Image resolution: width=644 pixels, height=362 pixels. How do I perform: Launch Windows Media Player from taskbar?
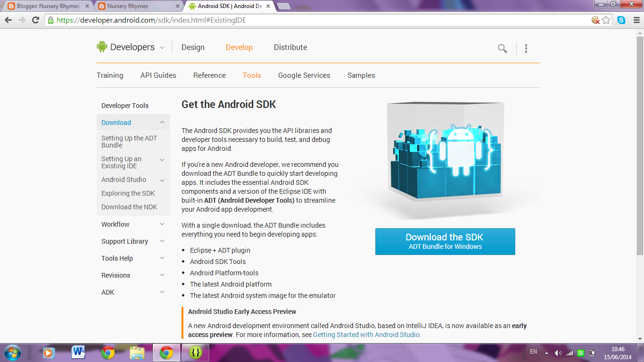click(49, 353)
